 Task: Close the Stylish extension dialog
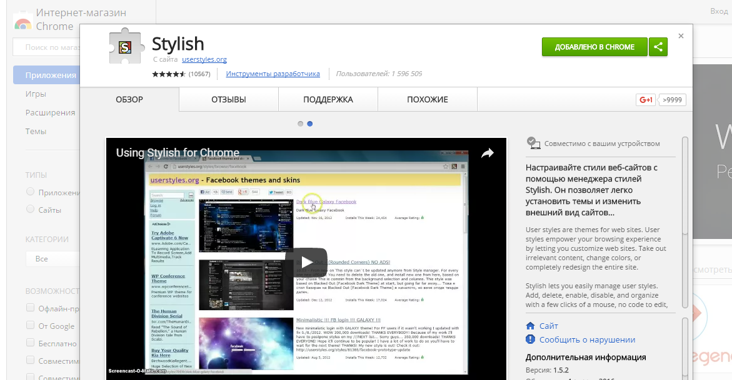click(681, 36)
